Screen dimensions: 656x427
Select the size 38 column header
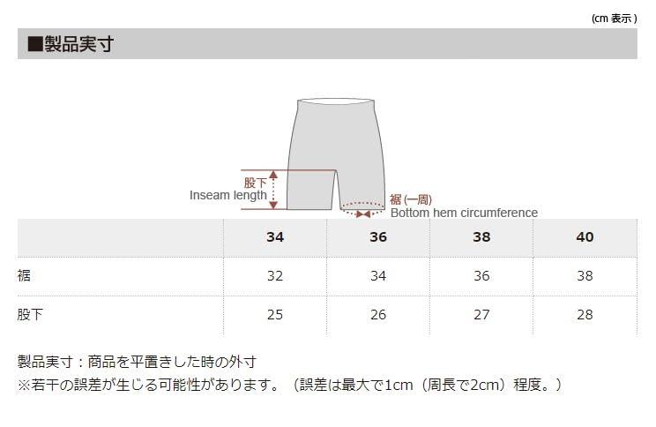tap(481, 237)
